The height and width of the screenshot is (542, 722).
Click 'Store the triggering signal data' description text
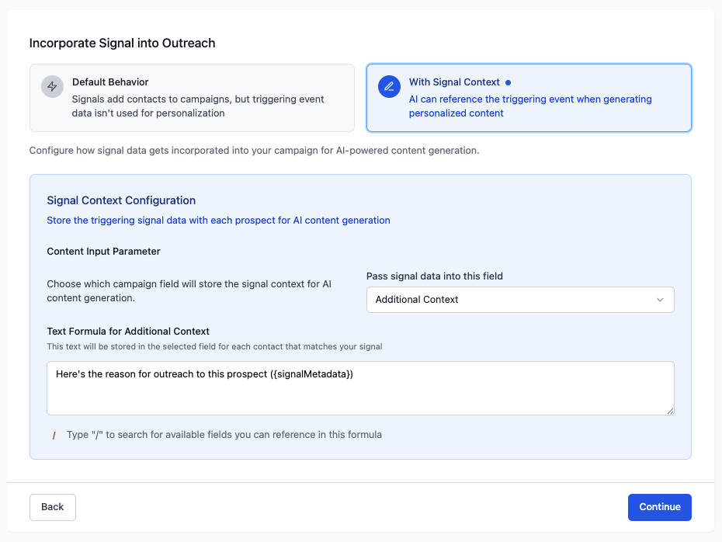coord(218,221)
